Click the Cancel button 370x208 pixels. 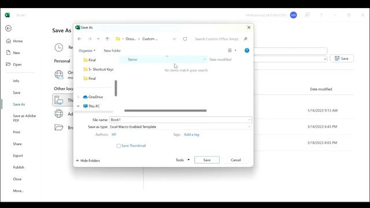coord(236,160)
